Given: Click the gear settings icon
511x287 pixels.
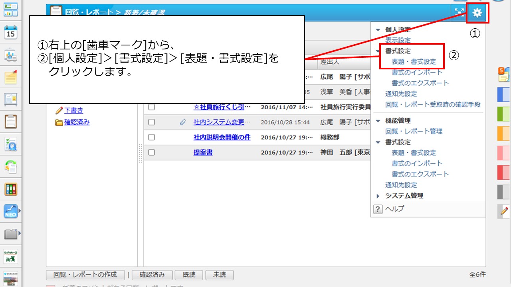Looking at the screenshot, I should [477, 13].
